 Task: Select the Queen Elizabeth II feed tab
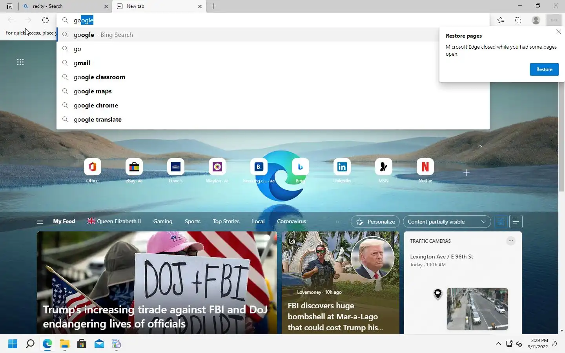pos(114,222)
